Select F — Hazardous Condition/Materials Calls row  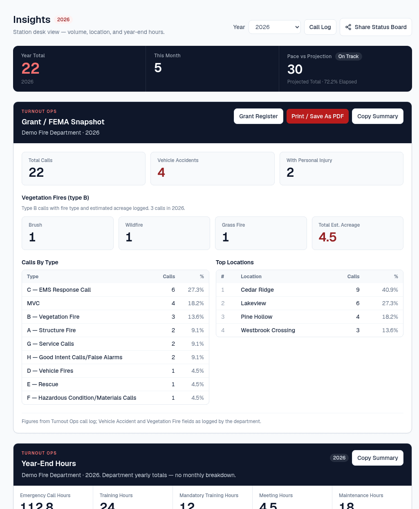pyautogui.click(x=115, y=398)
